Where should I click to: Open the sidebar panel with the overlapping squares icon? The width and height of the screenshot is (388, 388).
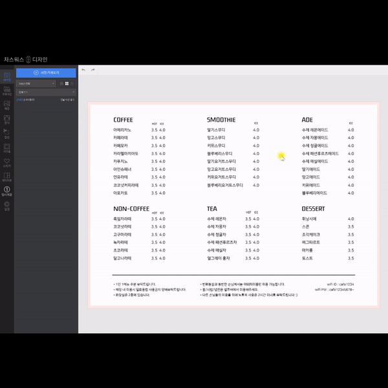pyautogui.click(x=7, y=134)
